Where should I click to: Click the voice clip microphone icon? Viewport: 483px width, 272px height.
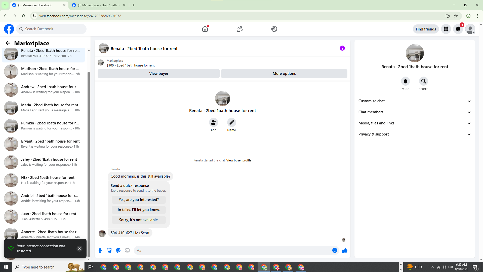tap(100, 250)
